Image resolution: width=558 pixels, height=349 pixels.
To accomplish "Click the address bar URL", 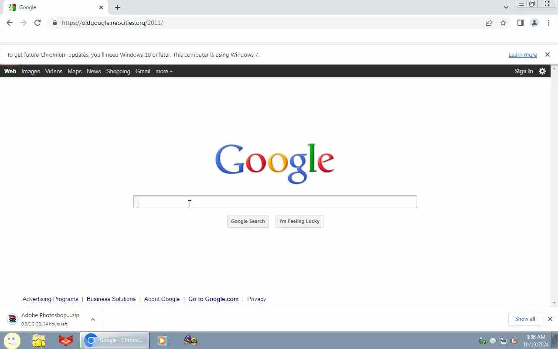I will (x=112, y=23).
